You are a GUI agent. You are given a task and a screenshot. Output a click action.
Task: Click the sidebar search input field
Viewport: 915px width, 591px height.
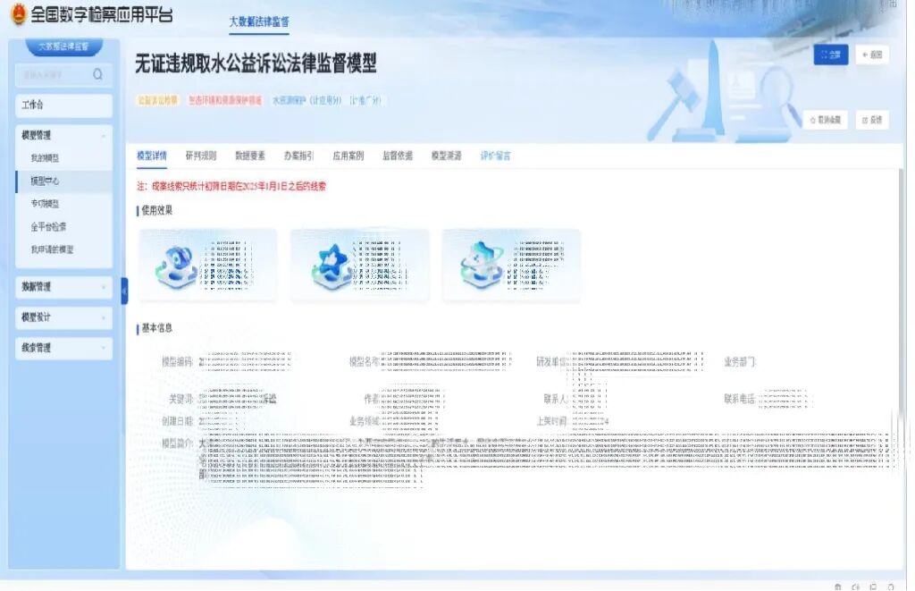pyautogui.click(x=54, y=74)
